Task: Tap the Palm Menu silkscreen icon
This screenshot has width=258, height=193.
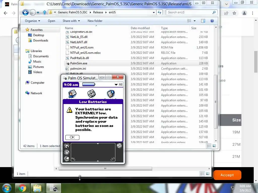Action: click(67, 152)
